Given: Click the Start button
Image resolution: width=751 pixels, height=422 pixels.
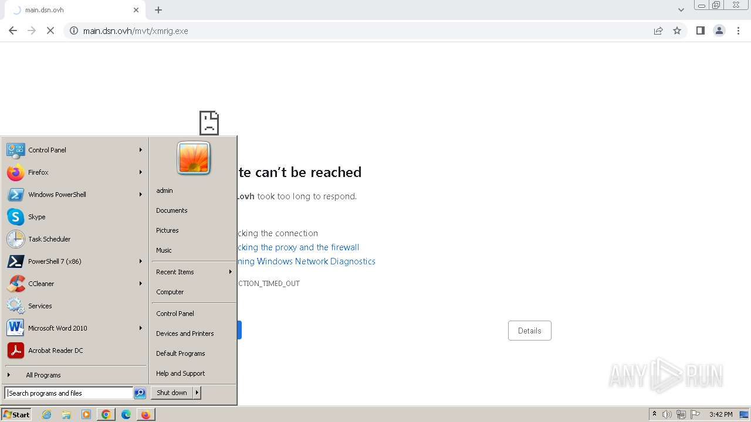Looking at the screenshot, I should (x=16, y=414).
